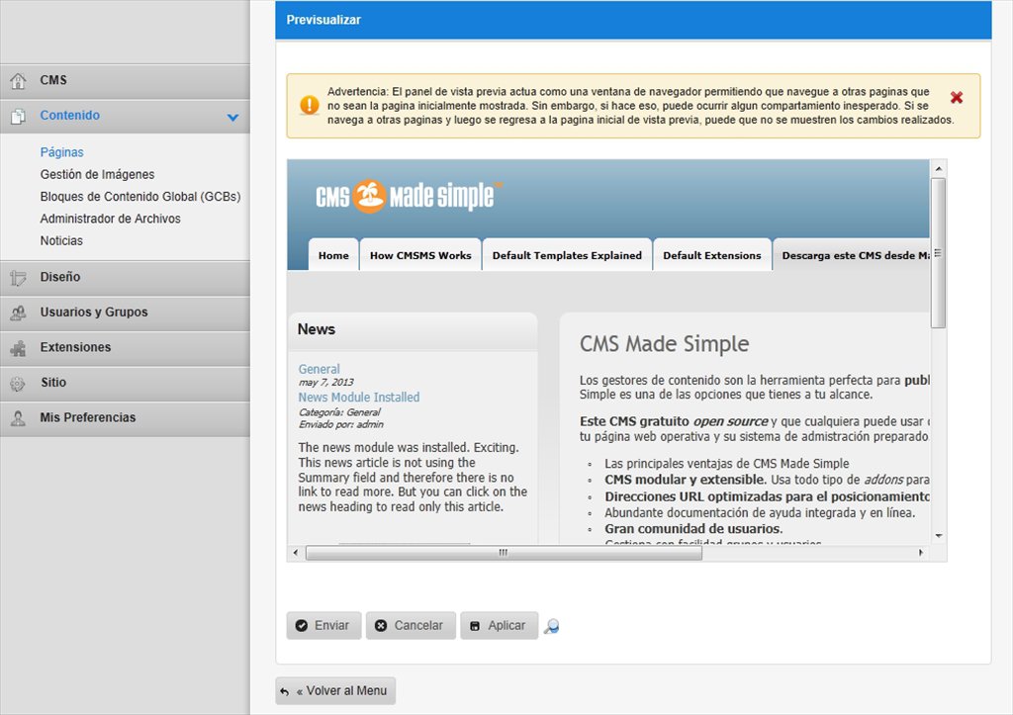The image size is (1013, 715).
Task: Collapse the Contenido menu chevron
Action: tap(232, 117)
